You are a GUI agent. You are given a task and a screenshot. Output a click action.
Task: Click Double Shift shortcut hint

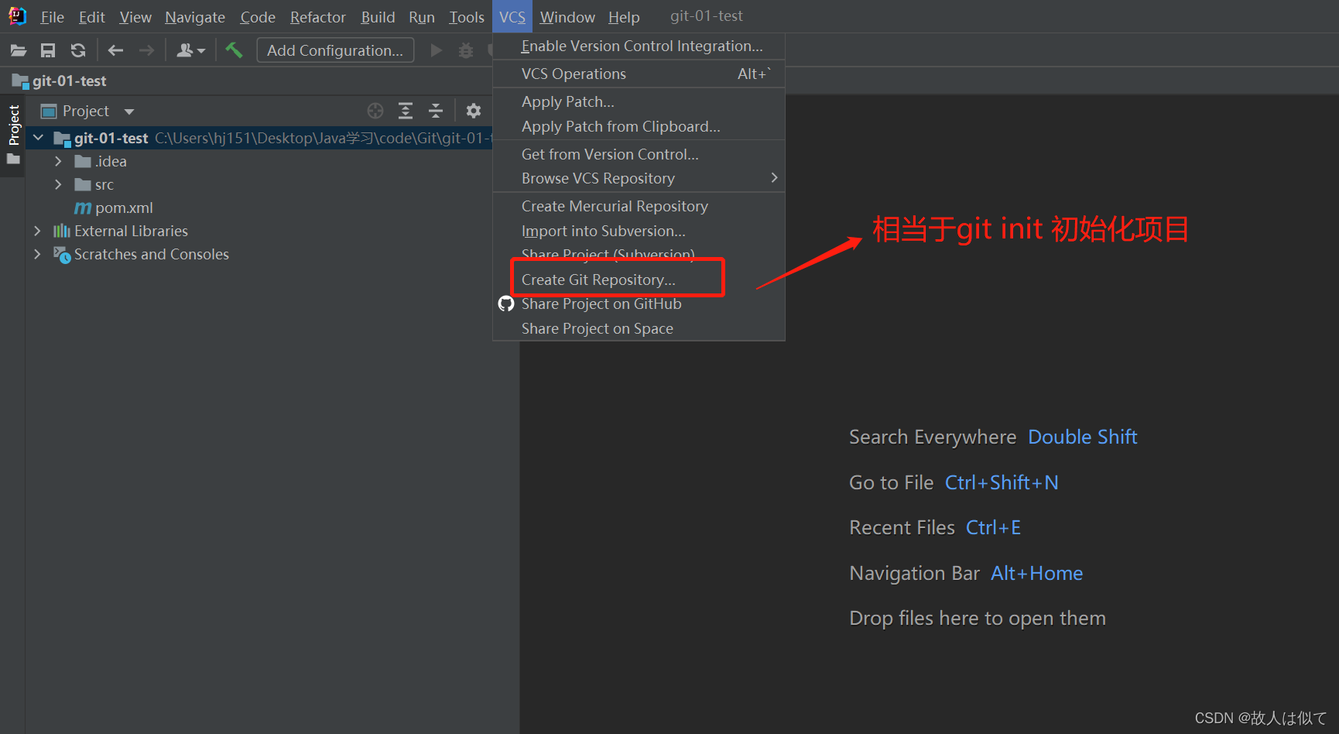click(1082, 437)
